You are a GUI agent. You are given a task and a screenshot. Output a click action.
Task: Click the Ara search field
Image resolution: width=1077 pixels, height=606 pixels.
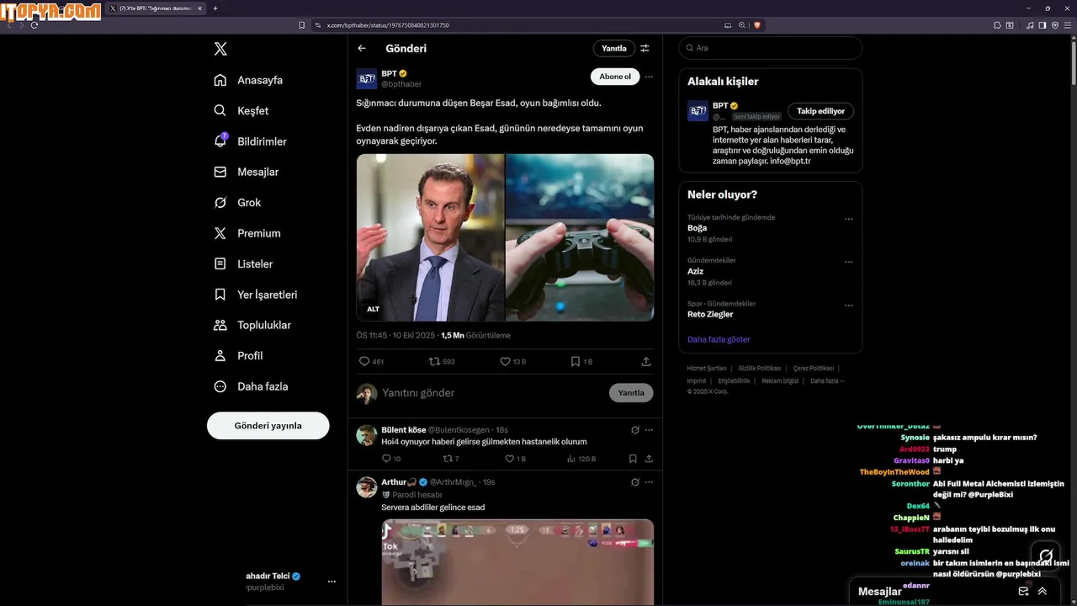tap(771, 48)
